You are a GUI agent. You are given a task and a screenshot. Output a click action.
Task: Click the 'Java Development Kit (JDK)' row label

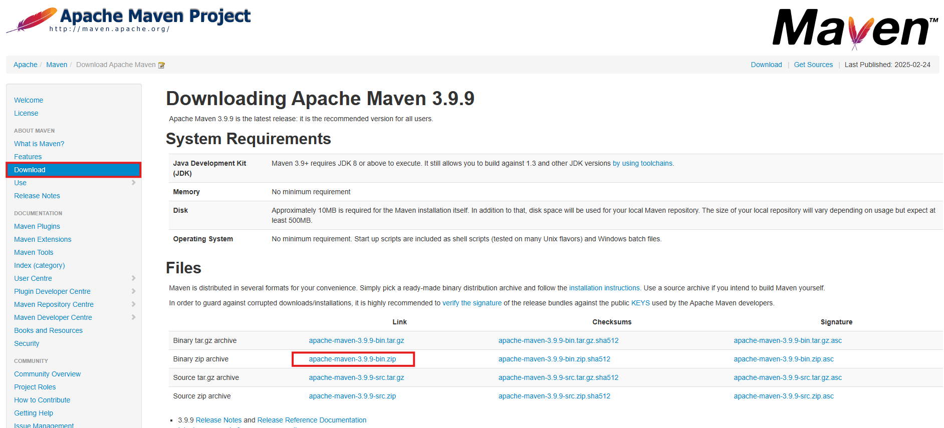(209, 168)
